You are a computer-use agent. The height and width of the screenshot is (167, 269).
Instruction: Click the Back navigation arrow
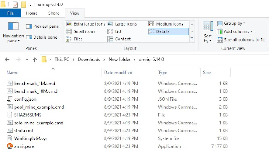tap(7, 60)
